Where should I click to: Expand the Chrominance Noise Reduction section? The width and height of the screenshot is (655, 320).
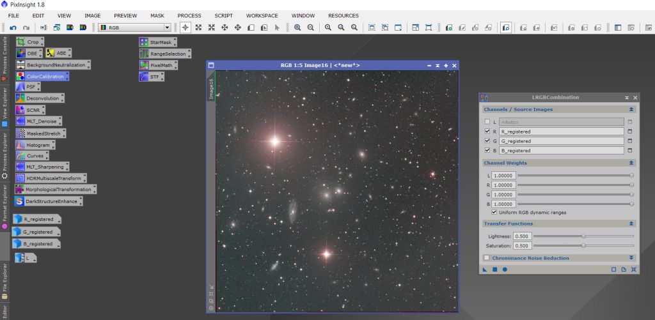(631, 258)
